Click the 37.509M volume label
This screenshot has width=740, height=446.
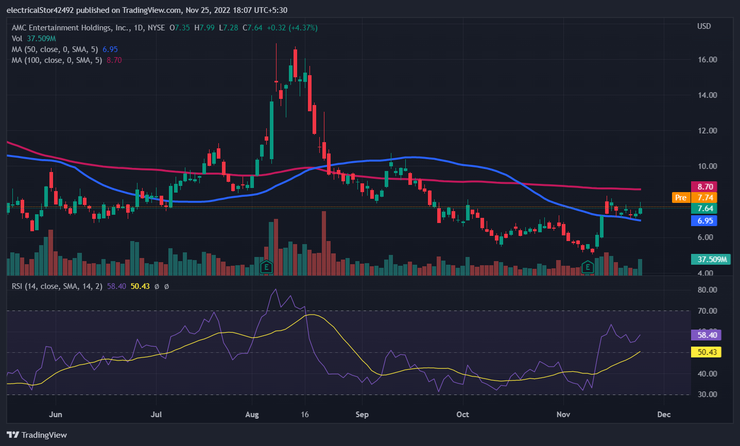click(711, 259)
